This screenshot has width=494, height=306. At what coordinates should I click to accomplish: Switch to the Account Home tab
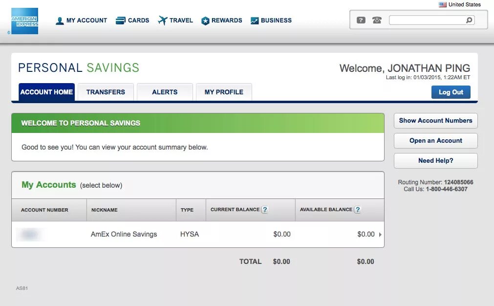click(x=46, y=92)
